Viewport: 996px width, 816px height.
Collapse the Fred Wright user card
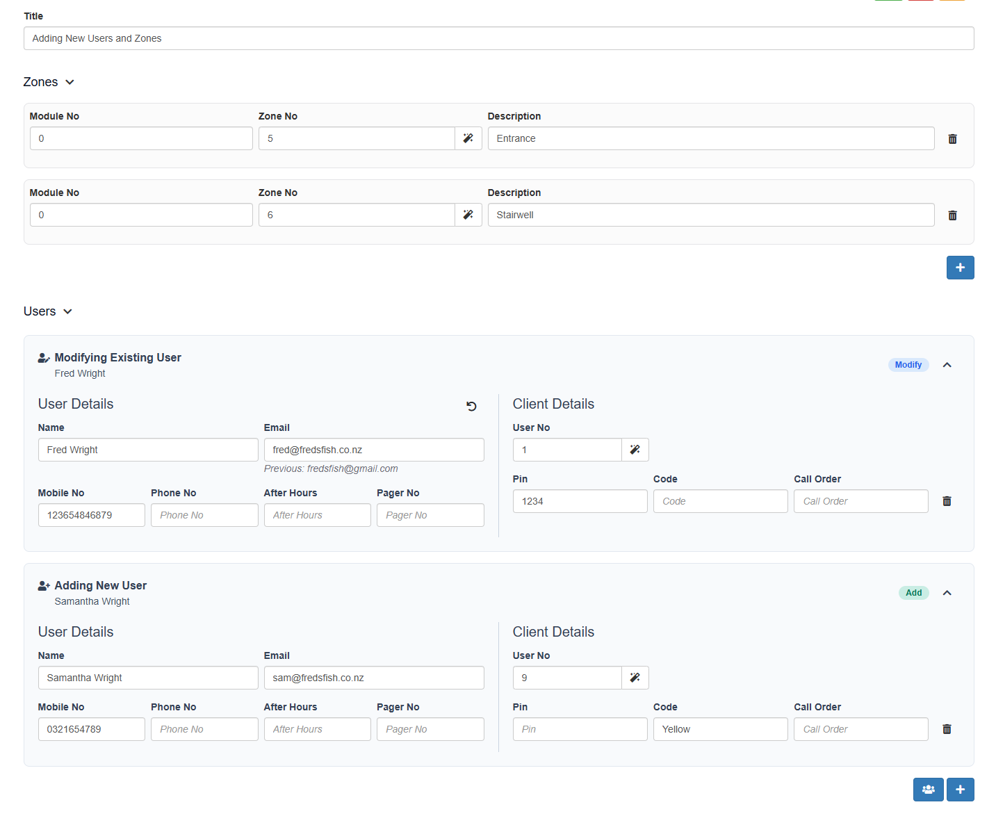pyautogui.click(x=947, y=364)
